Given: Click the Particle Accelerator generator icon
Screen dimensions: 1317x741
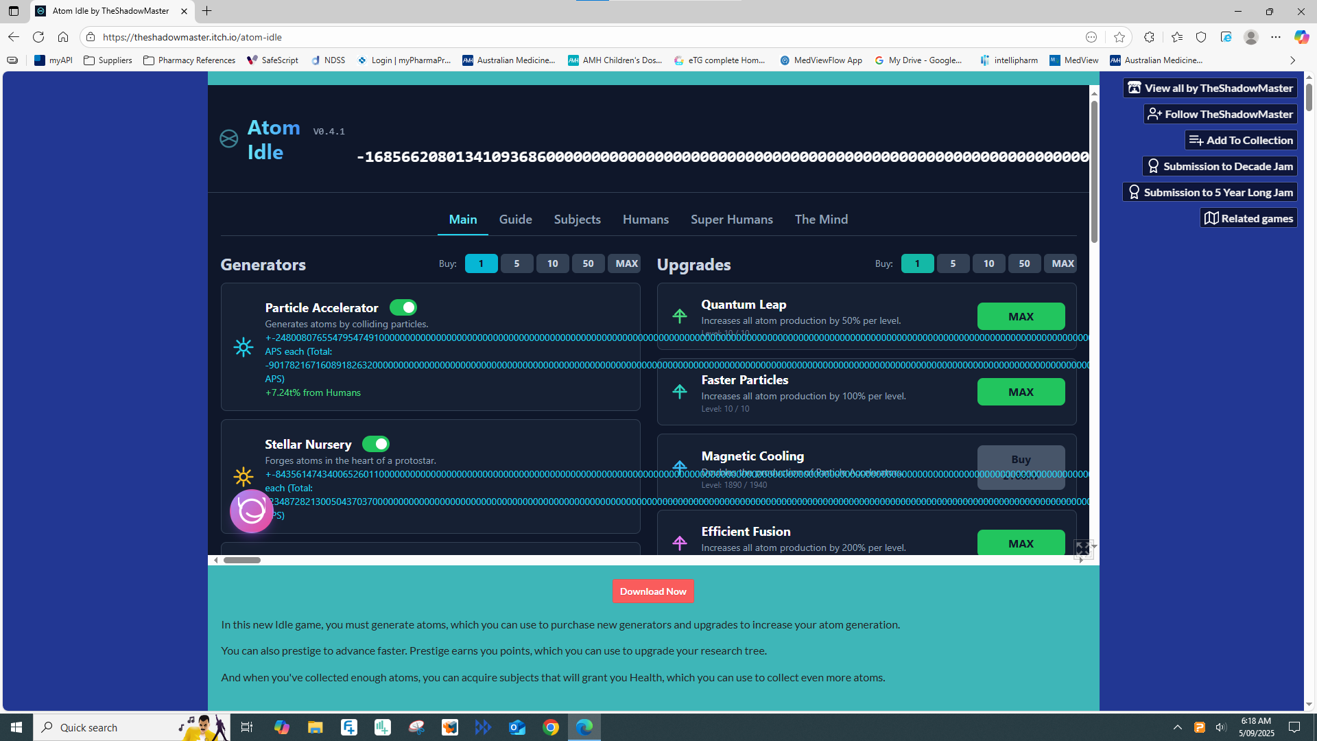Looking at the screenshot, I should coord(243,347).
